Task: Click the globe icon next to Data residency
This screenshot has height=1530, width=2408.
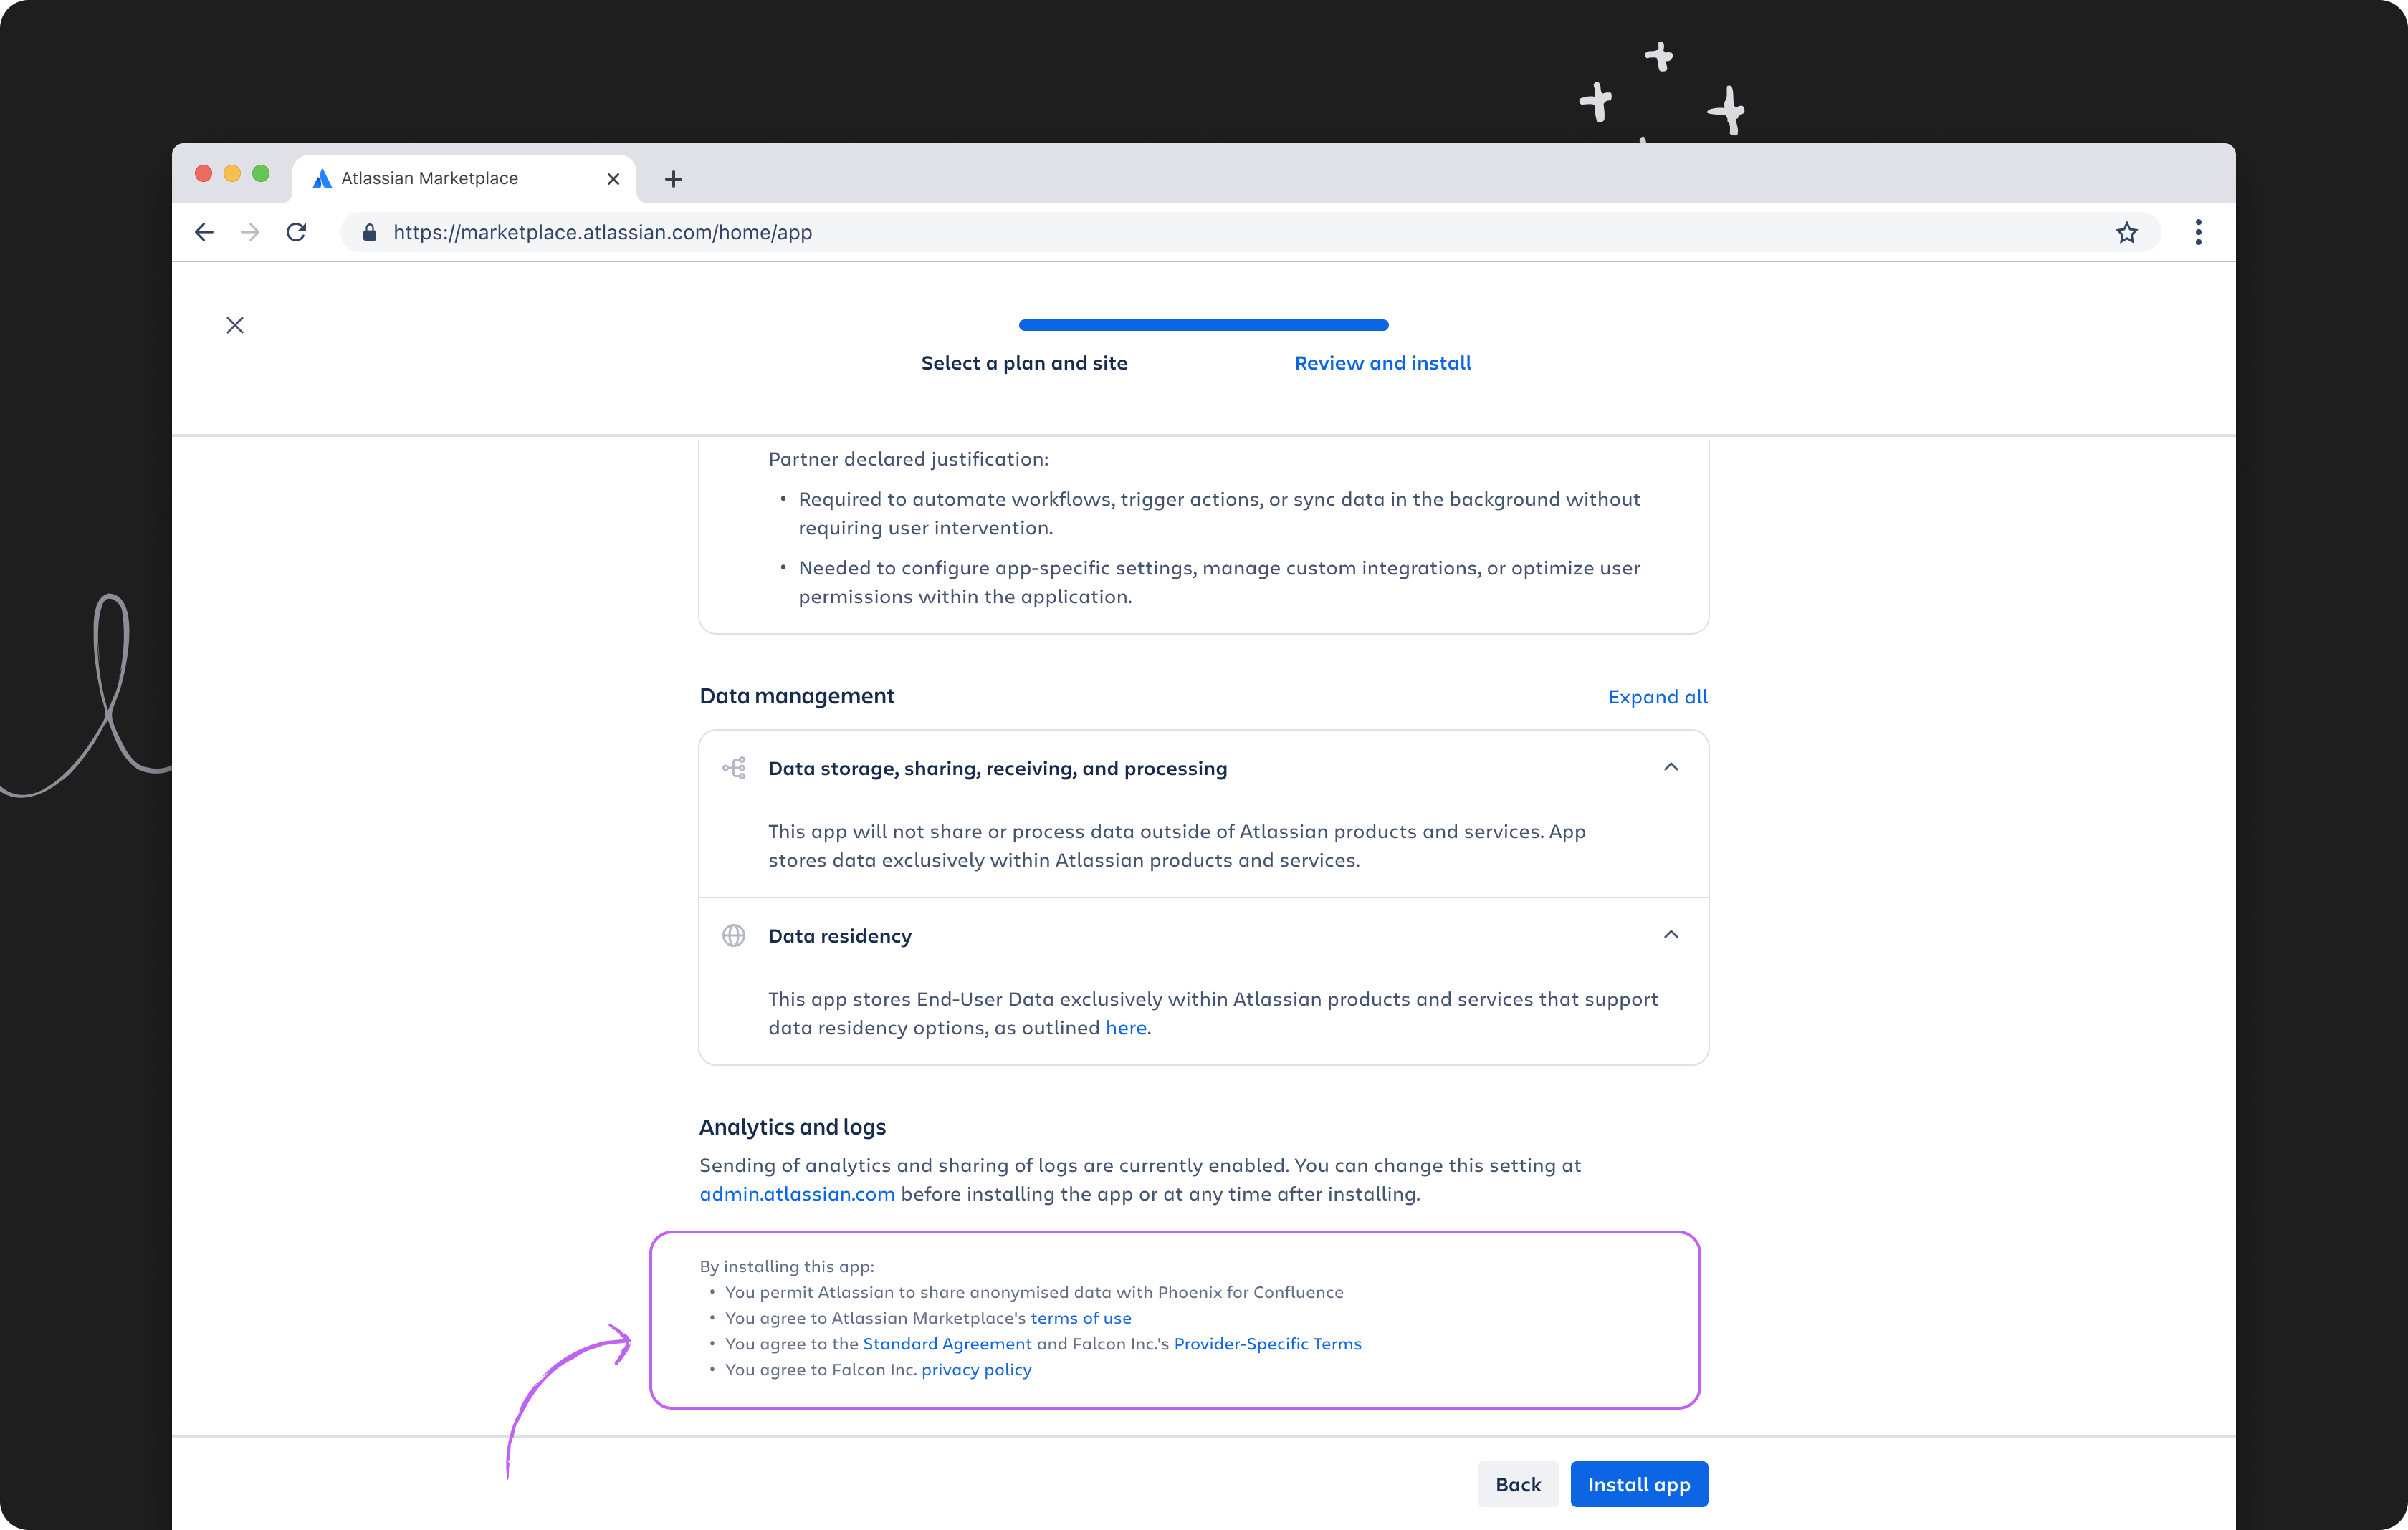Action: tap(735, 935)
